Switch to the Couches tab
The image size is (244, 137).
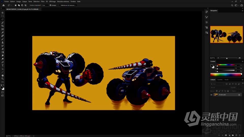click(x=220, y=80)
